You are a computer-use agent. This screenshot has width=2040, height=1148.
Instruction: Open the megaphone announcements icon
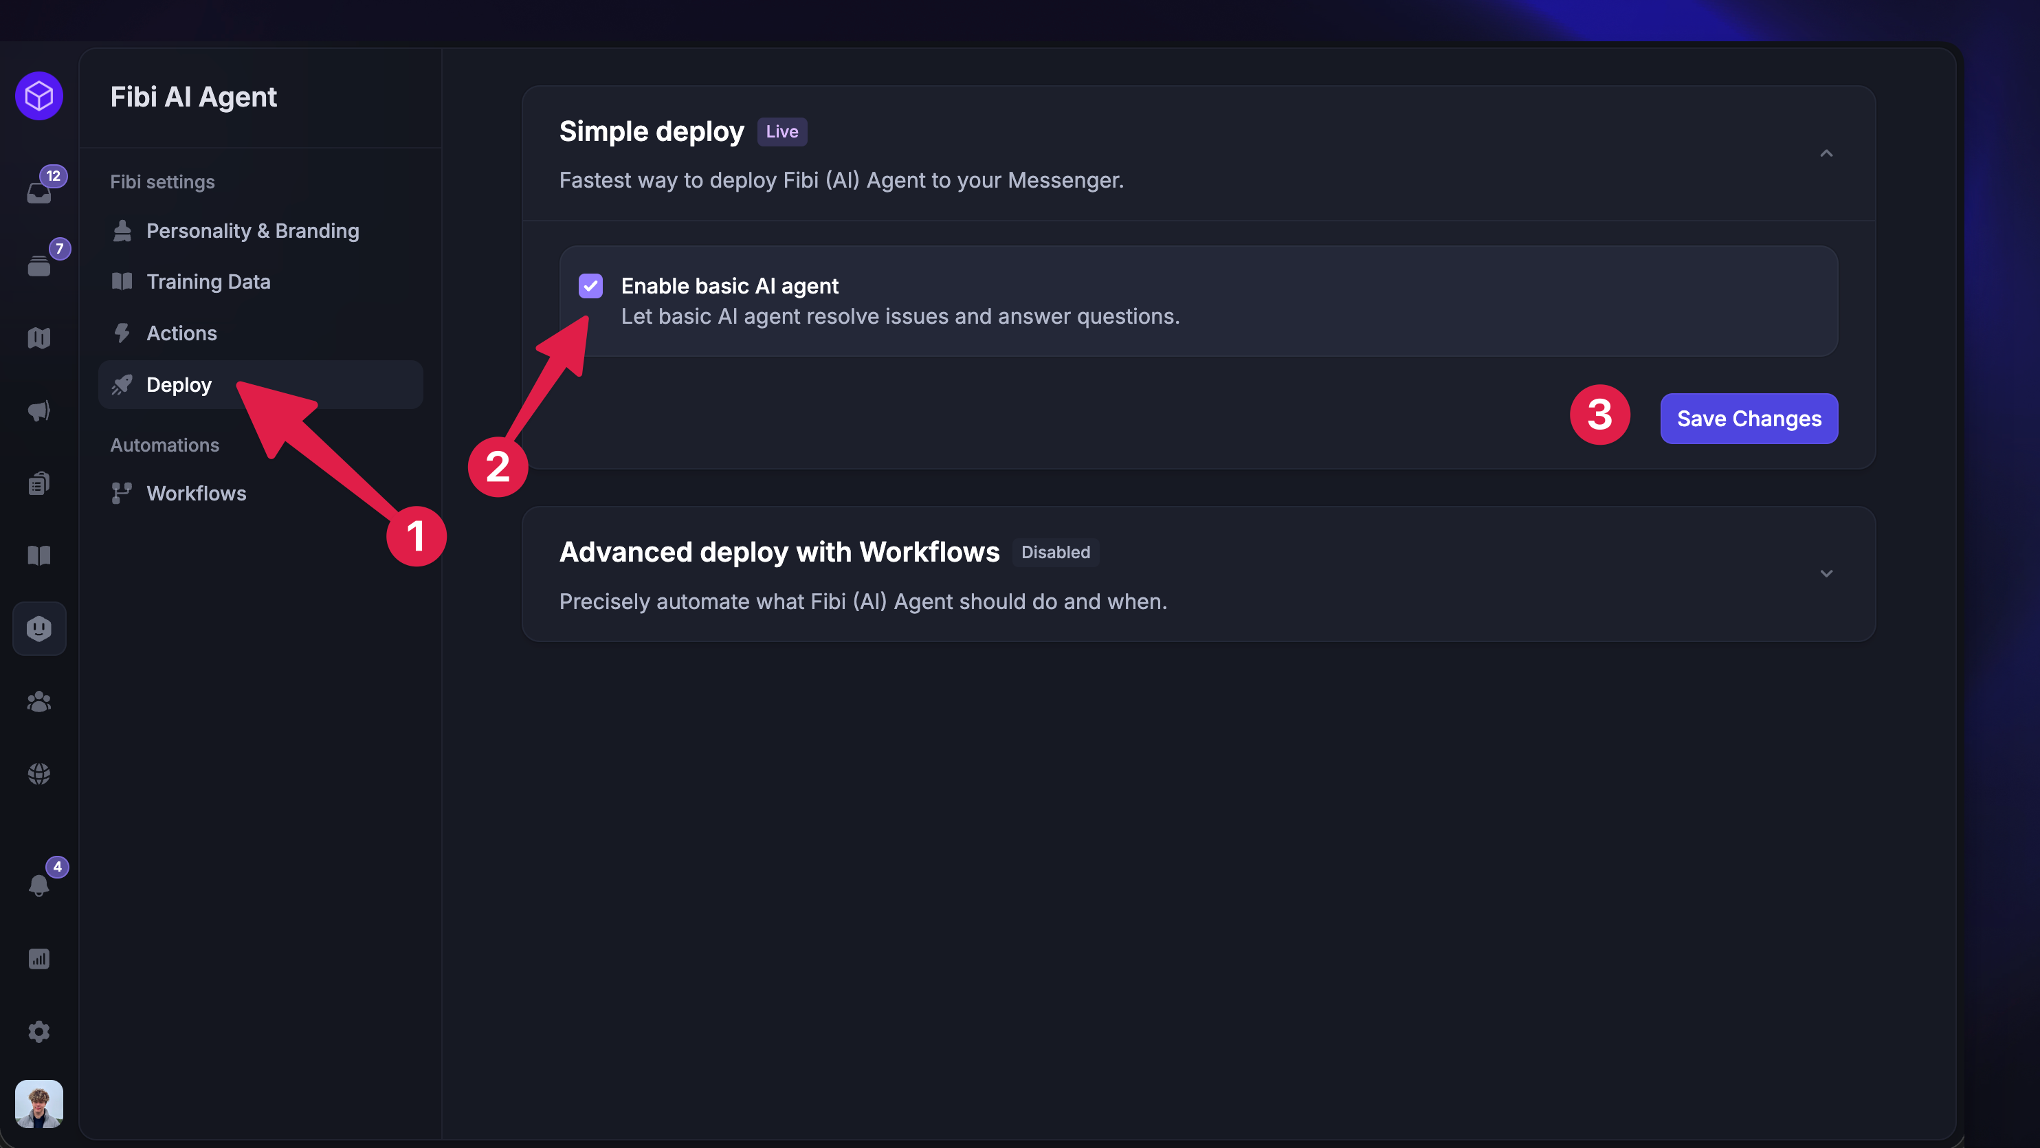[x=38, y=410]
